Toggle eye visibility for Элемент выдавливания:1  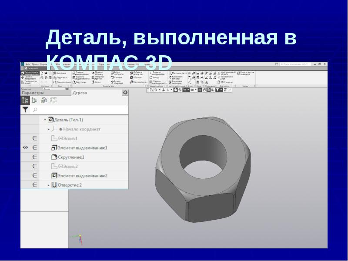(25, 148)
